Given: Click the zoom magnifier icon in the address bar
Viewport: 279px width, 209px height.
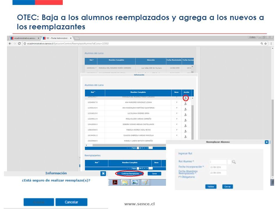Looking at the screenshot, I should point(262,44).
